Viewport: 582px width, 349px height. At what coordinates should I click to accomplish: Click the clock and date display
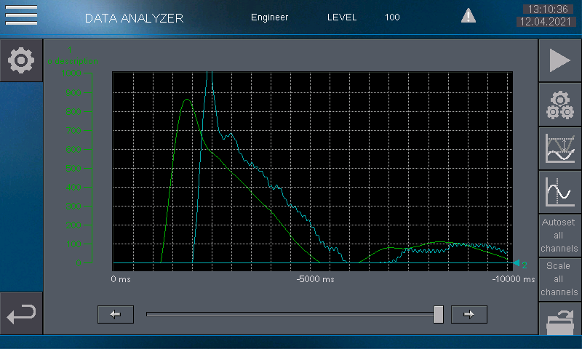coord(547,16)
